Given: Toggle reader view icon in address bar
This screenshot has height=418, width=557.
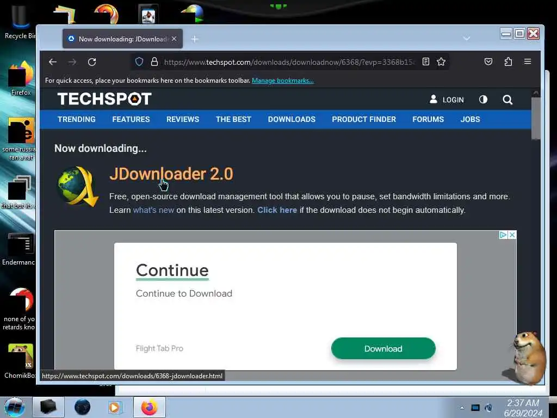Looking at the screenshot, I should (x=425, y=62).
